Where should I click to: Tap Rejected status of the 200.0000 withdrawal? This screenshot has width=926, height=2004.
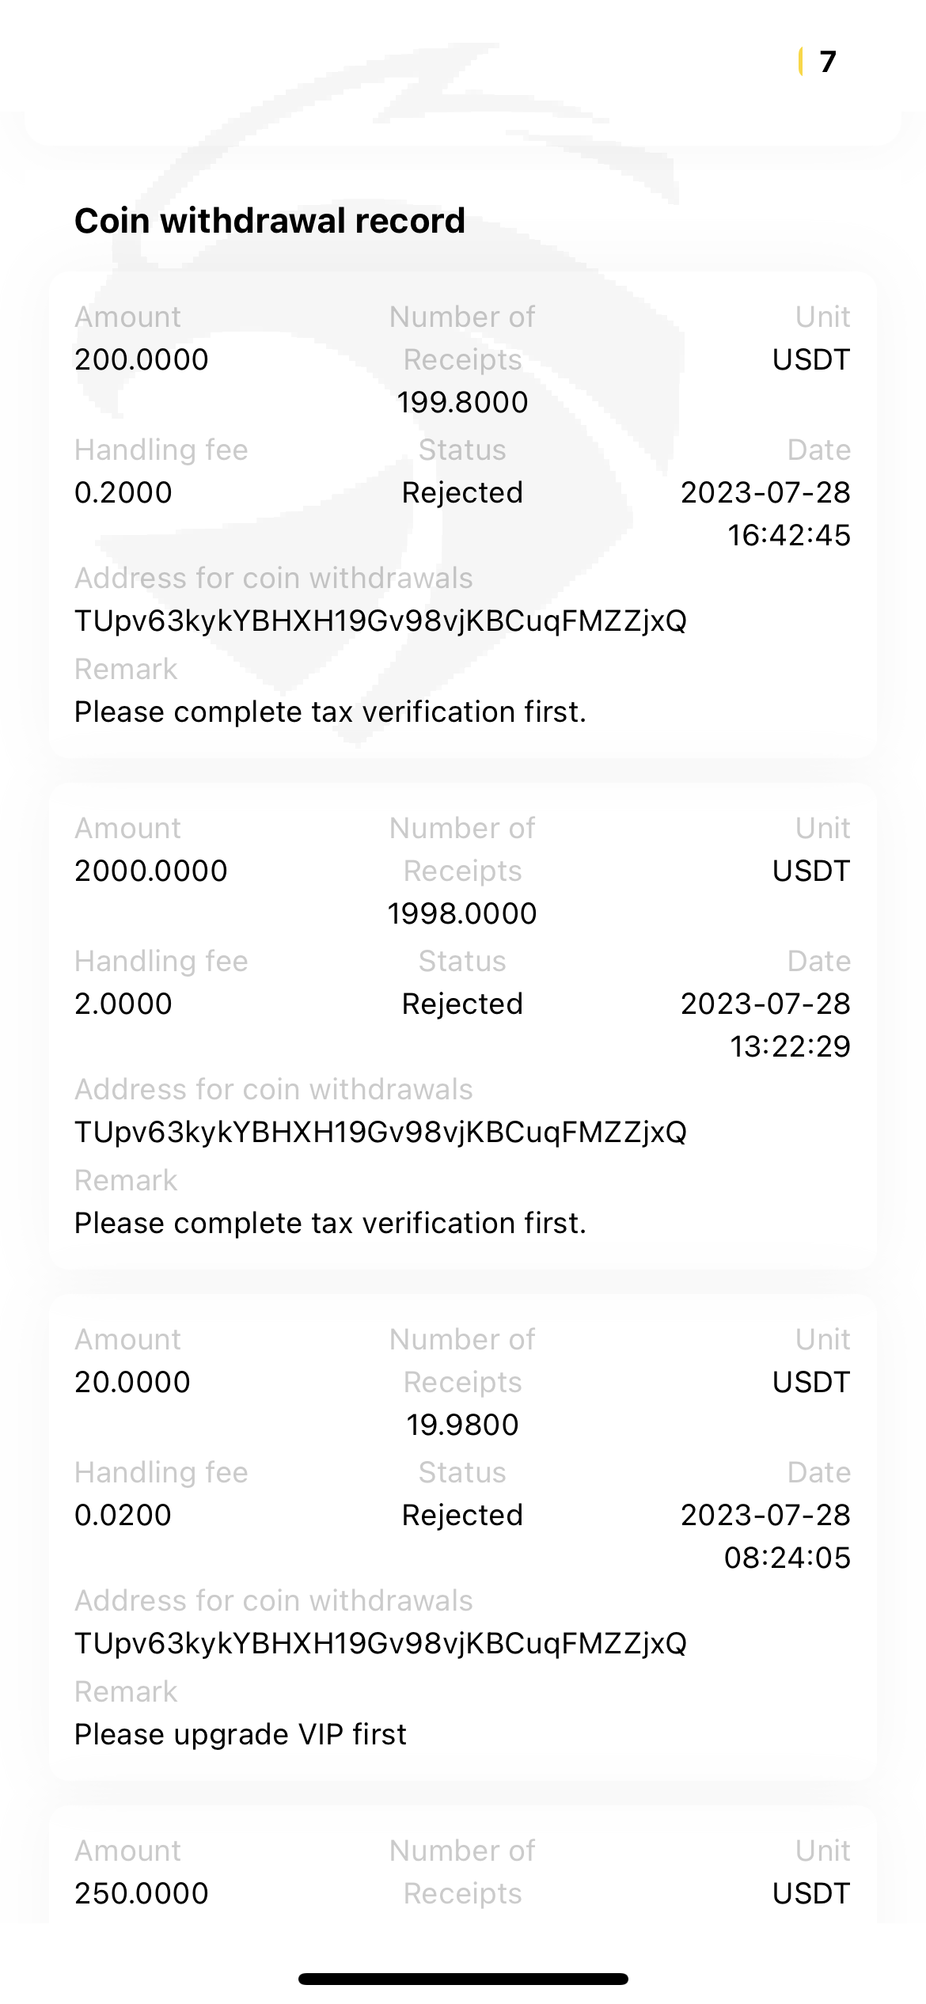click(462, 492)
